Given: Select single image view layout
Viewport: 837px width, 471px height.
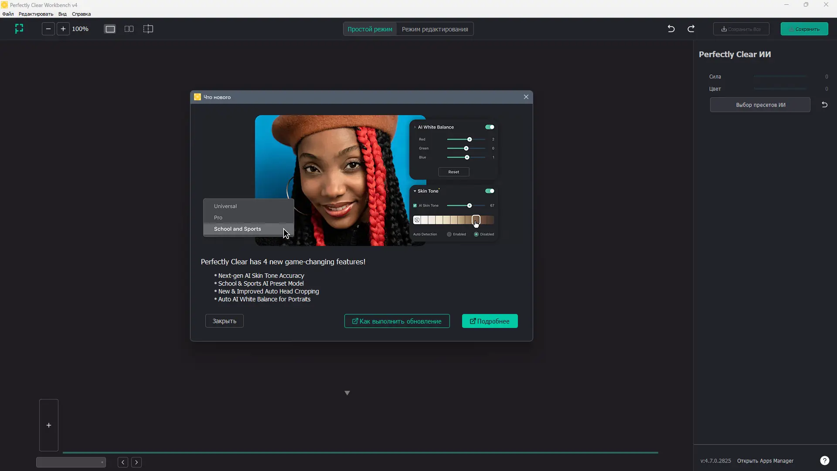Looking at the screenshot, I should pyautogui.click(x=110, y=29).
